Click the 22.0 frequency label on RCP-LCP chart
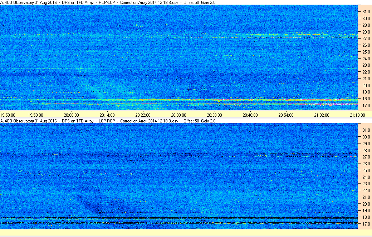 pos(366,72)
